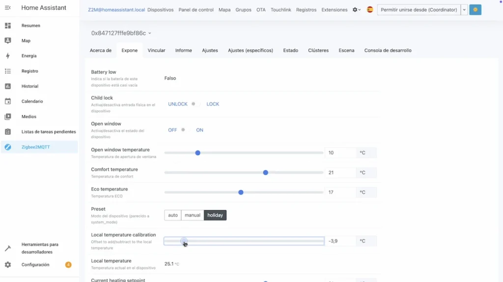Screen dimensions: 503x282
Task: Open OTA in top navigation
Action: pyautogui.click(x=261, y=10)
